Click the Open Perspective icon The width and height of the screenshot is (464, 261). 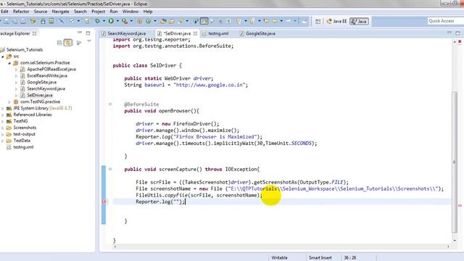tap(318, 21)
